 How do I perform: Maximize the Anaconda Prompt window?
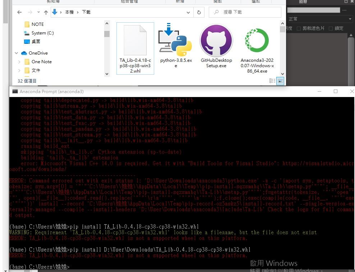(x=336, y=91)
